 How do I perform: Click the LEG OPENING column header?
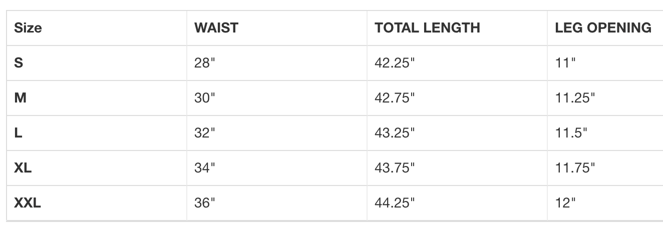(x=603, y=28)
